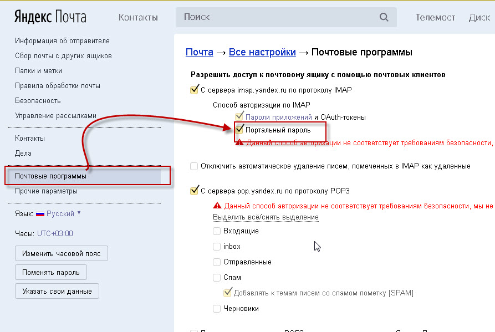
Task: Enable Отключить автоматическое удаление писем checkbox
Action: coord(194,166)
